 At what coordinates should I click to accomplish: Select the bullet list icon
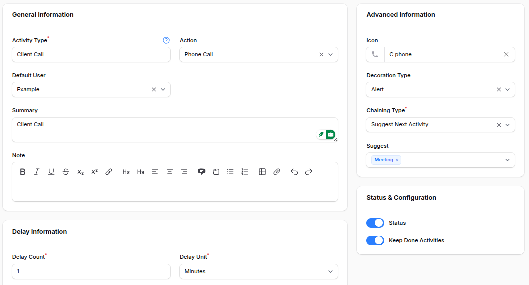230,172
